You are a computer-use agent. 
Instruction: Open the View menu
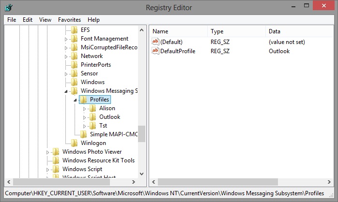click(45, 20)
